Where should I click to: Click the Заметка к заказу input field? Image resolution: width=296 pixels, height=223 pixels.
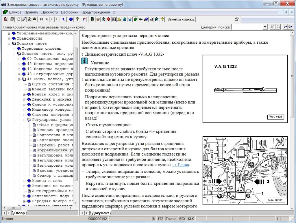coord(214,19)
